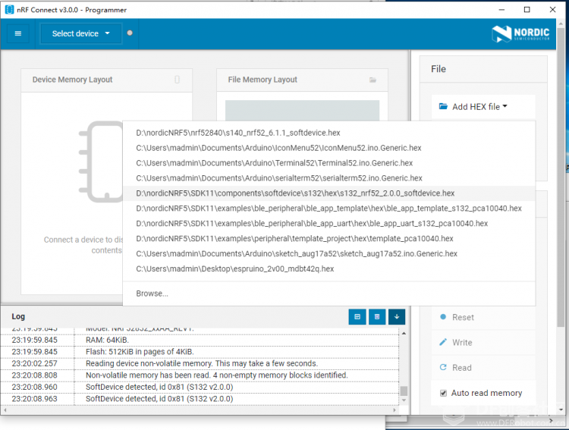Click the Reset device button
The height and width of the screenshot is (430, 569).
tap(483, 317)
